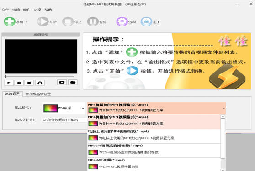The width and height of the screenshot is (255, 171).
Task: Open Options (选项) purple gear icon
Action: [122, 21]
